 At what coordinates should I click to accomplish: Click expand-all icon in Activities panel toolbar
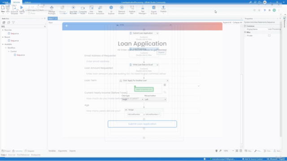coord(4,22)
